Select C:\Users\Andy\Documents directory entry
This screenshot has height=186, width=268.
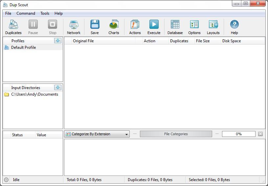point(33,94)
